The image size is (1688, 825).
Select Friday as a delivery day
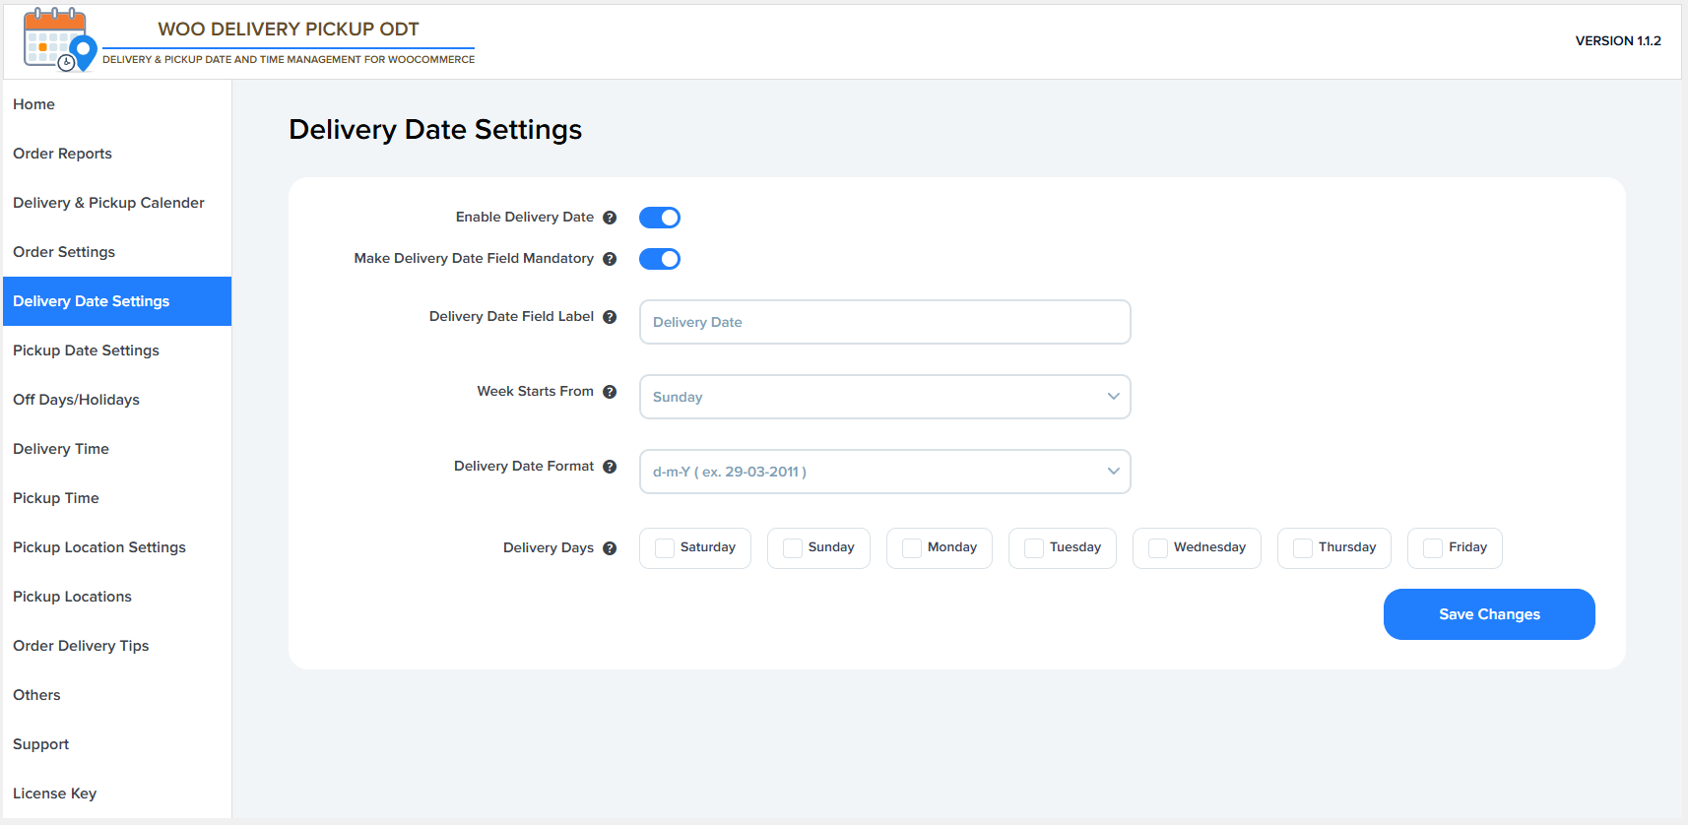click(1433, 548)
